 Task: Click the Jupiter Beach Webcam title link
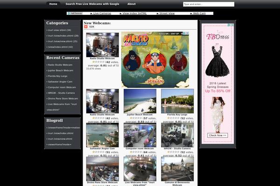(x=140, y=115)
